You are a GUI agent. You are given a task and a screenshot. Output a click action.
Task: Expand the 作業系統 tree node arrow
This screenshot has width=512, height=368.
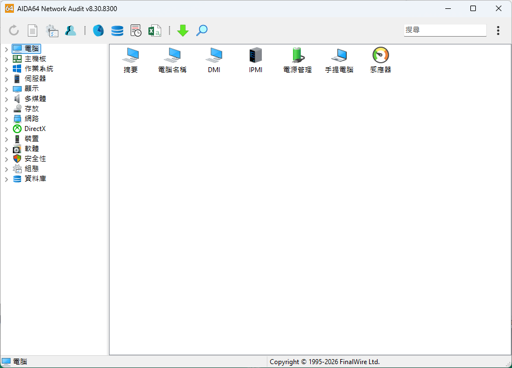(x=6, y=69)
